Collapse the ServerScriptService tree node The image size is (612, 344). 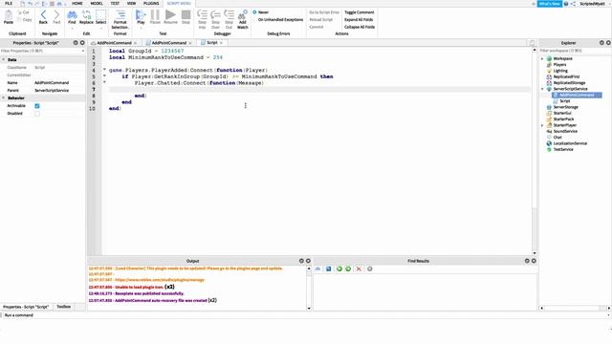[x=542, y=89]
